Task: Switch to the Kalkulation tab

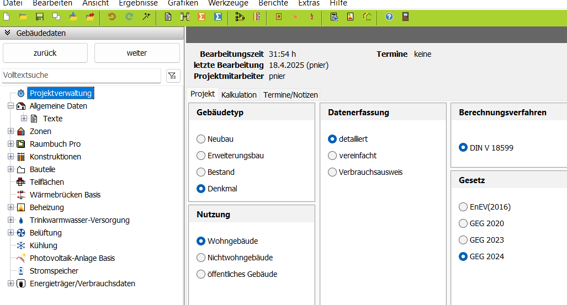Action: coord(239,95)
